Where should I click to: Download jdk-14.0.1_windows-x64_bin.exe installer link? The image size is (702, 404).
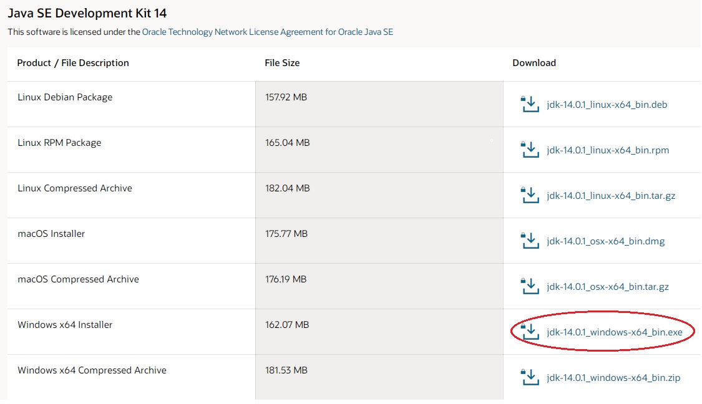[x=614, y=332]
